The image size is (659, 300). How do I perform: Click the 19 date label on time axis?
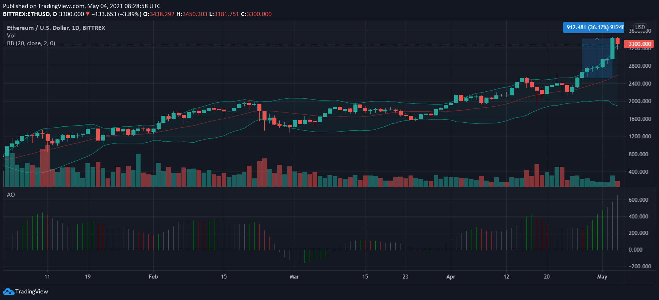88,277
